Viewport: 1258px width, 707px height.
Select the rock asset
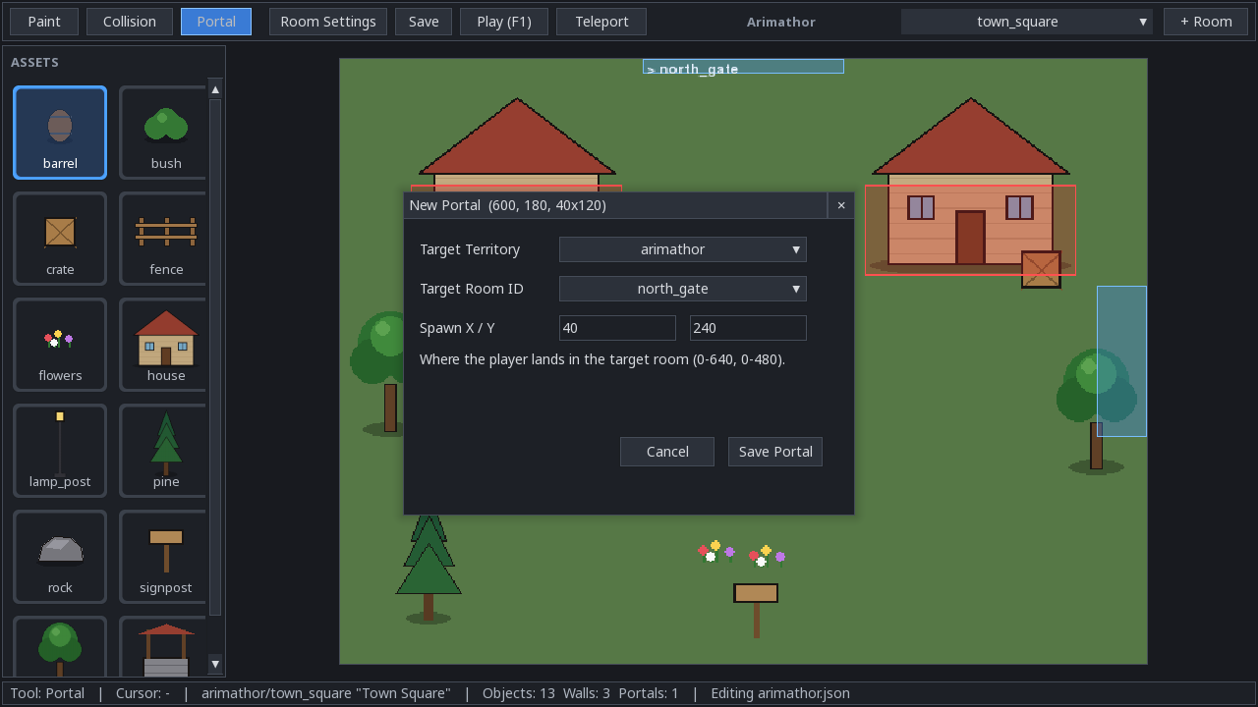60,557
